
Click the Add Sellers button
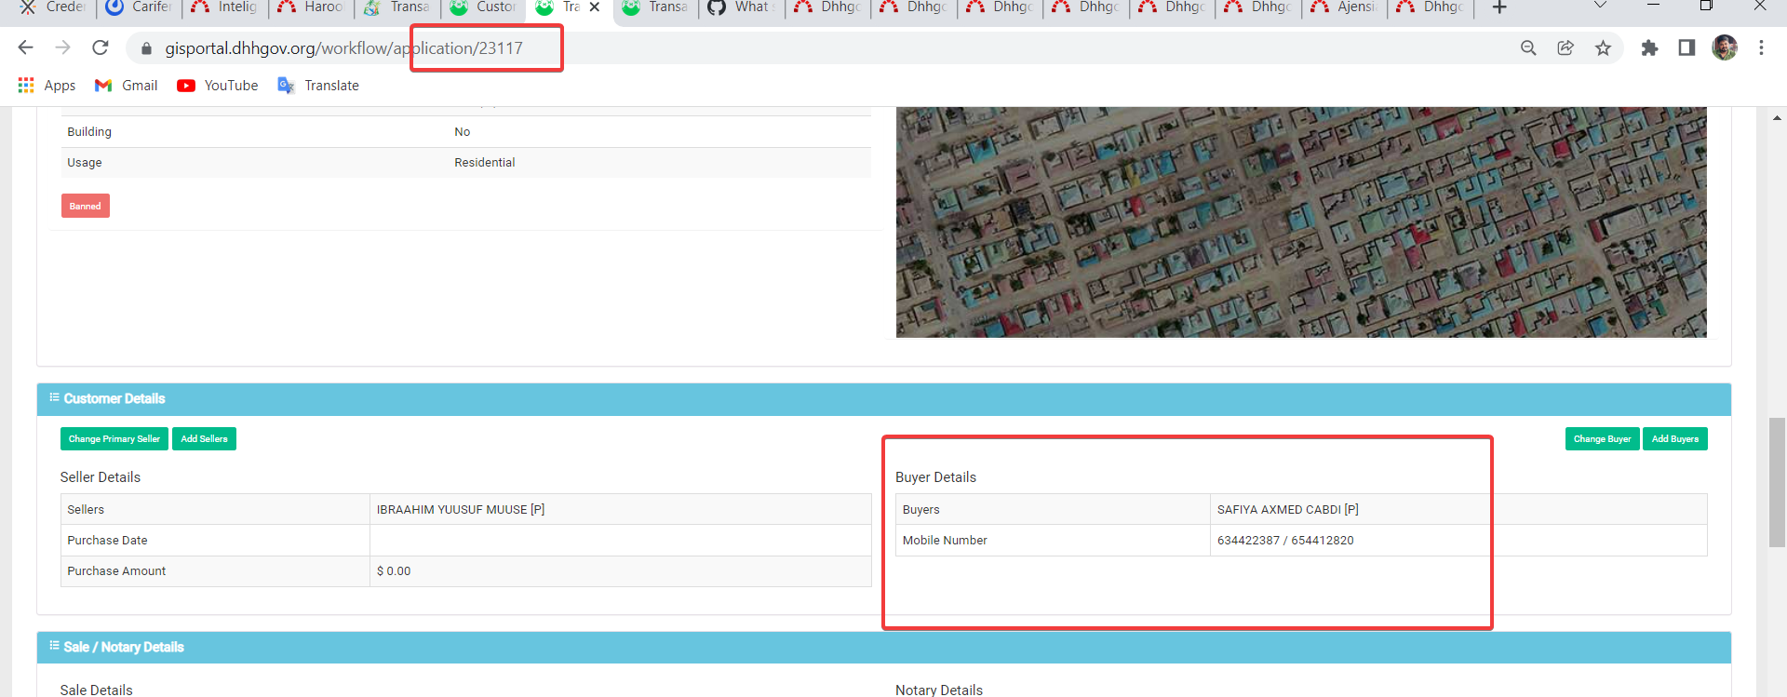(204, 438)
